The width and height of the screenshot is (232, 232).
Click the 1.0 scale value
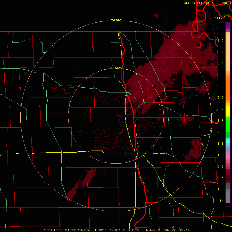tap(220, 155)
